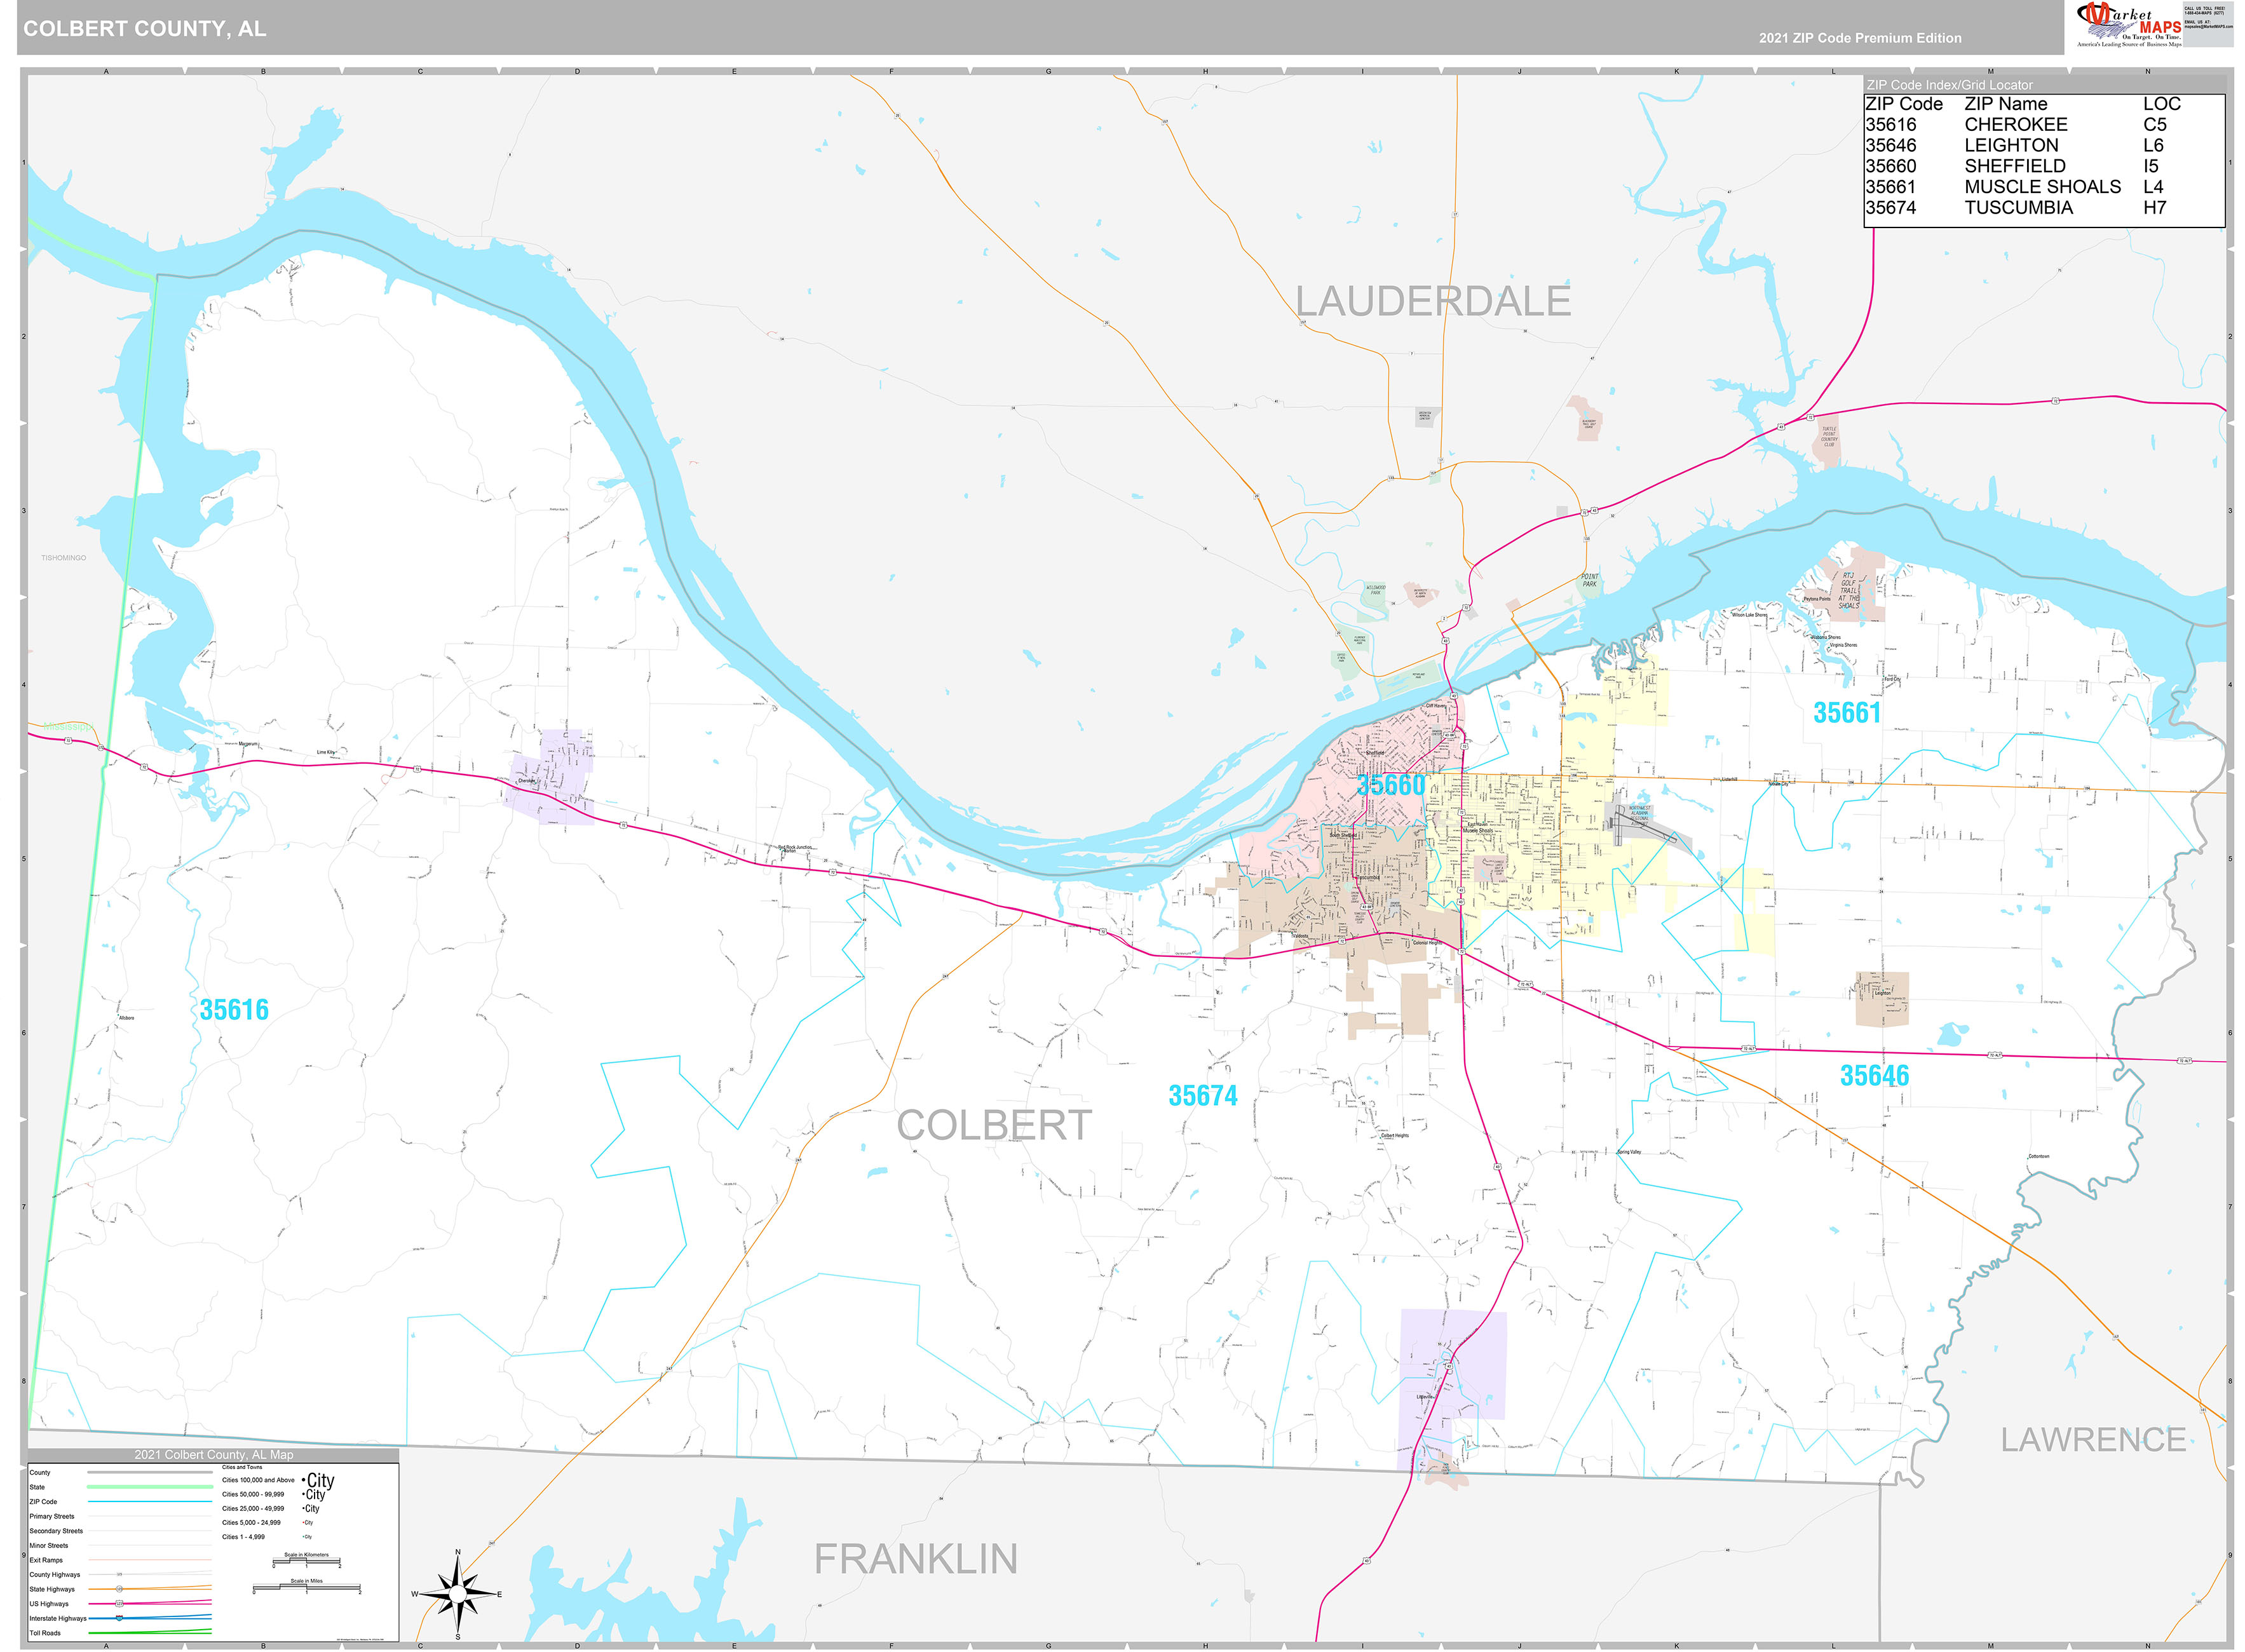This screenshot has height=1652, width=2245.
Task: Click 'Cities 25,000 - 49,999' legend entry
Action: pyautogui.click(x=253, y=1509)
